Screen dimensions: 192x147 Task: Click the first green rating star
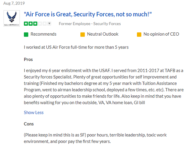(26, 24)
